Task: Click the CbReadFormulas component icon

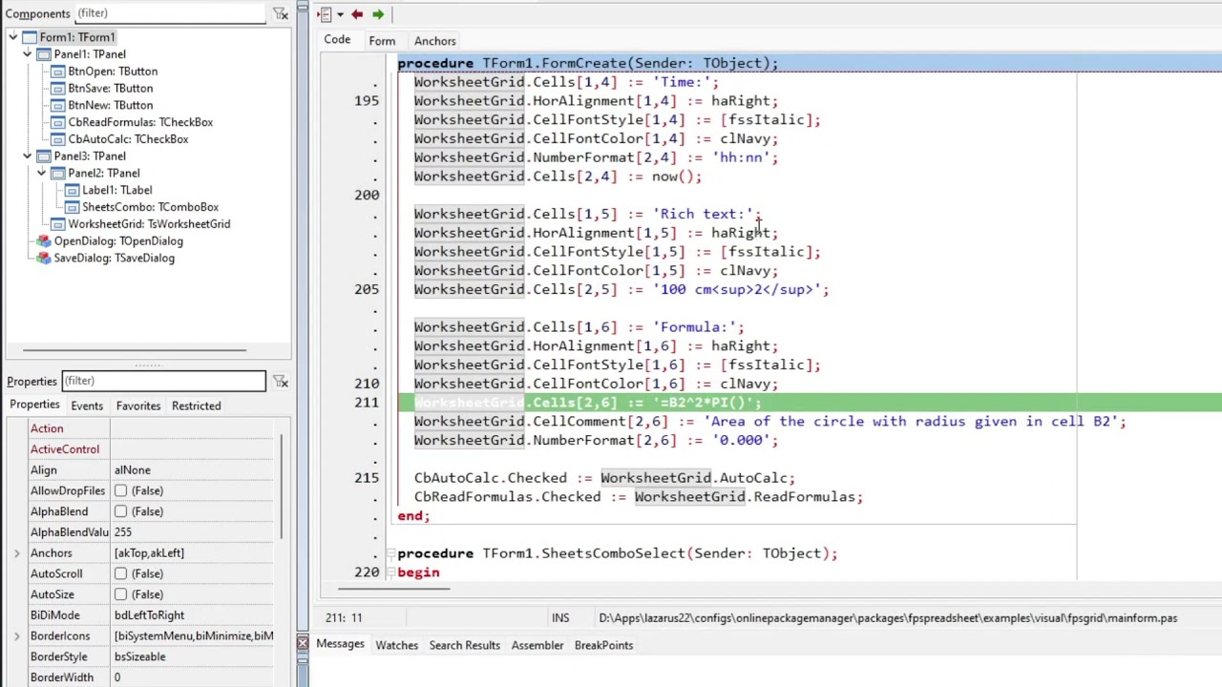Action: [58, 122]
